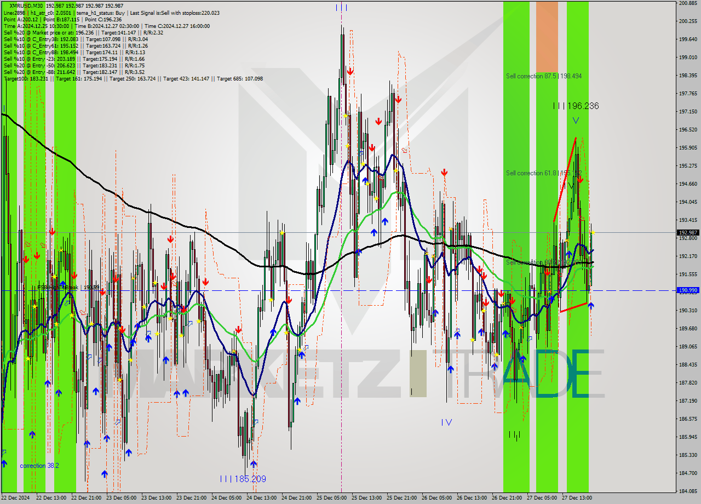The image size is (701, 504).
Task: Click the '23 Dec 05:00' time axis label
Action: [x=121, y=498]
